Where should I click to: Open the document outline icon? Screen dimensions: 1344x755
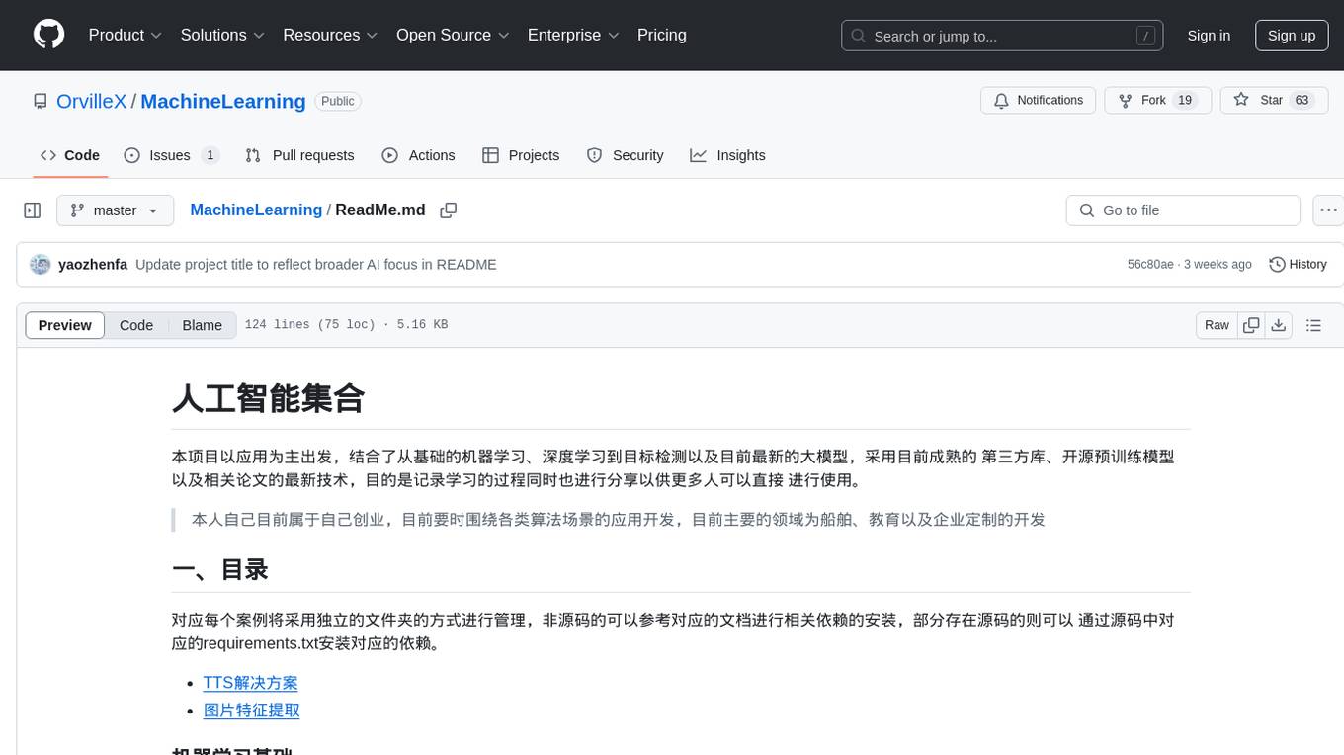(1313, 325)
